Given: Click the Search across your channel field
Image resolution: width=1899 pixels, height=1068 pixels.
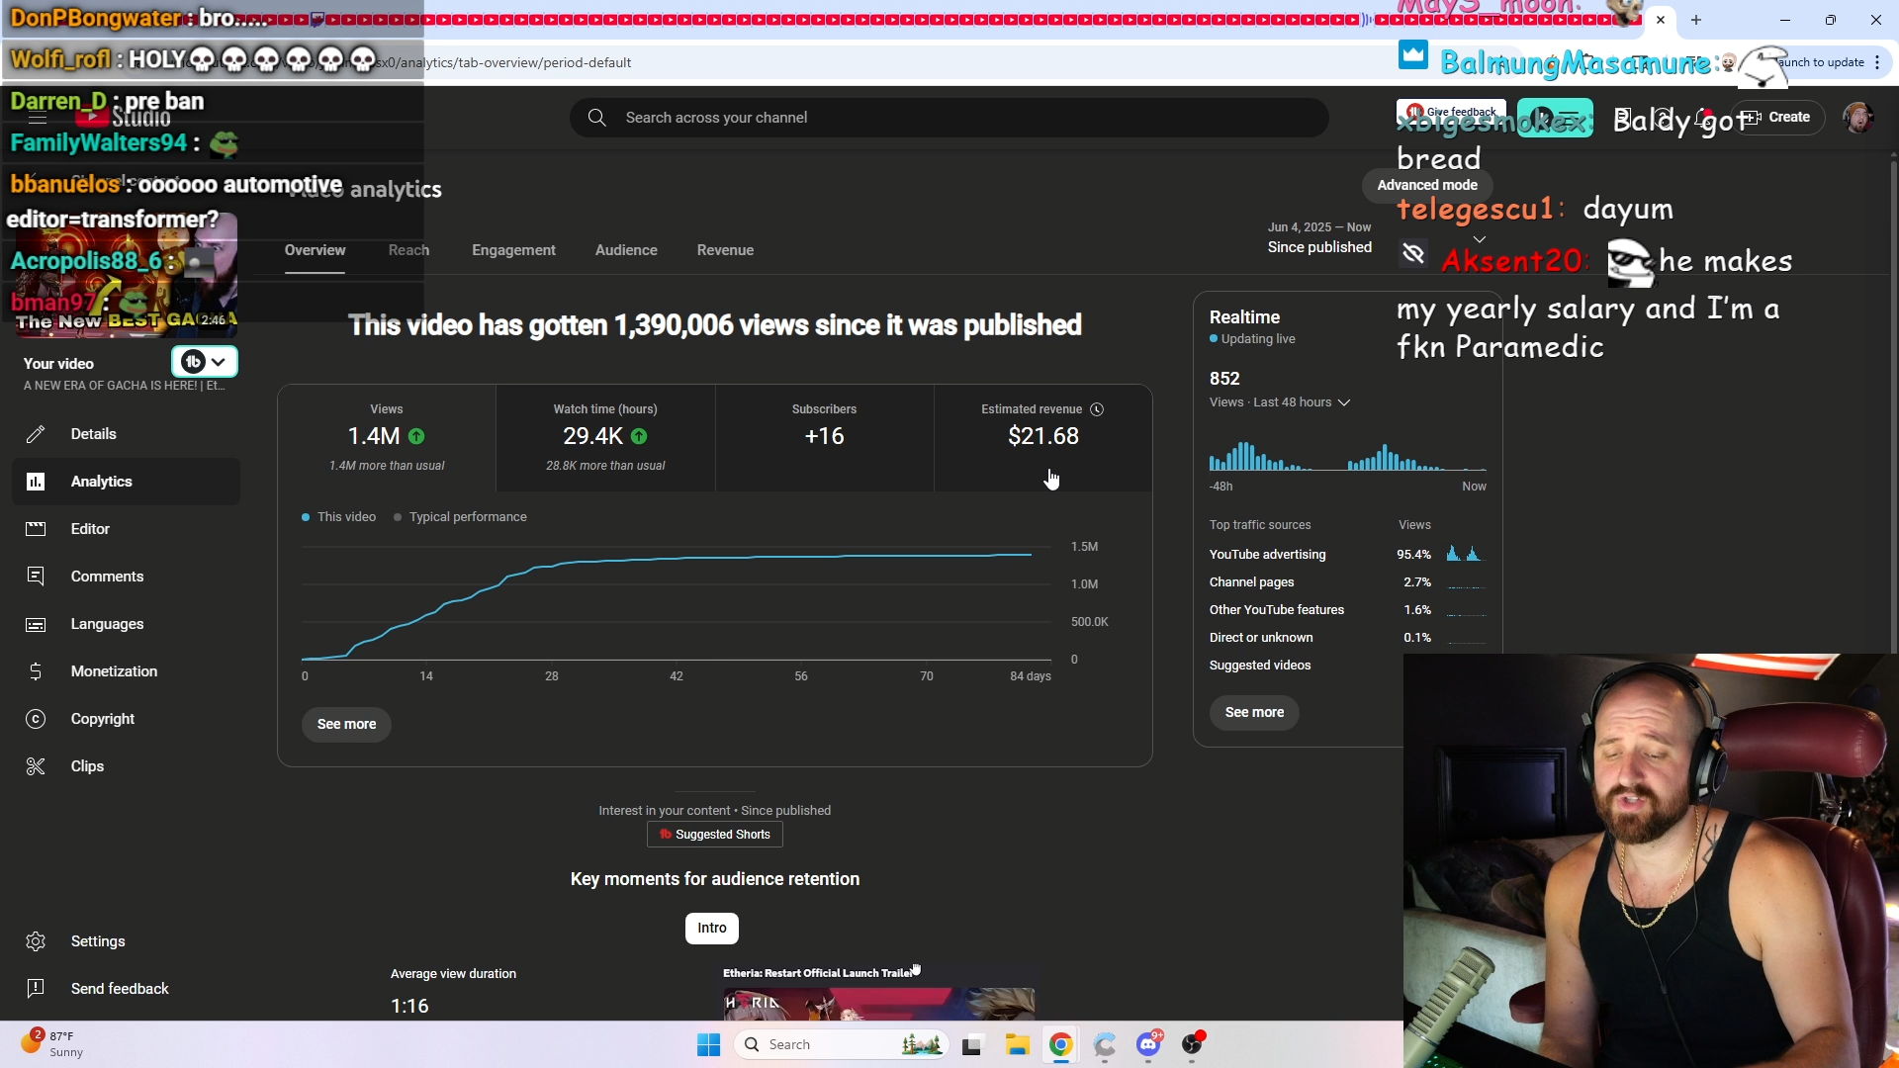Looking at the screenshot, I should coord(949,118).
